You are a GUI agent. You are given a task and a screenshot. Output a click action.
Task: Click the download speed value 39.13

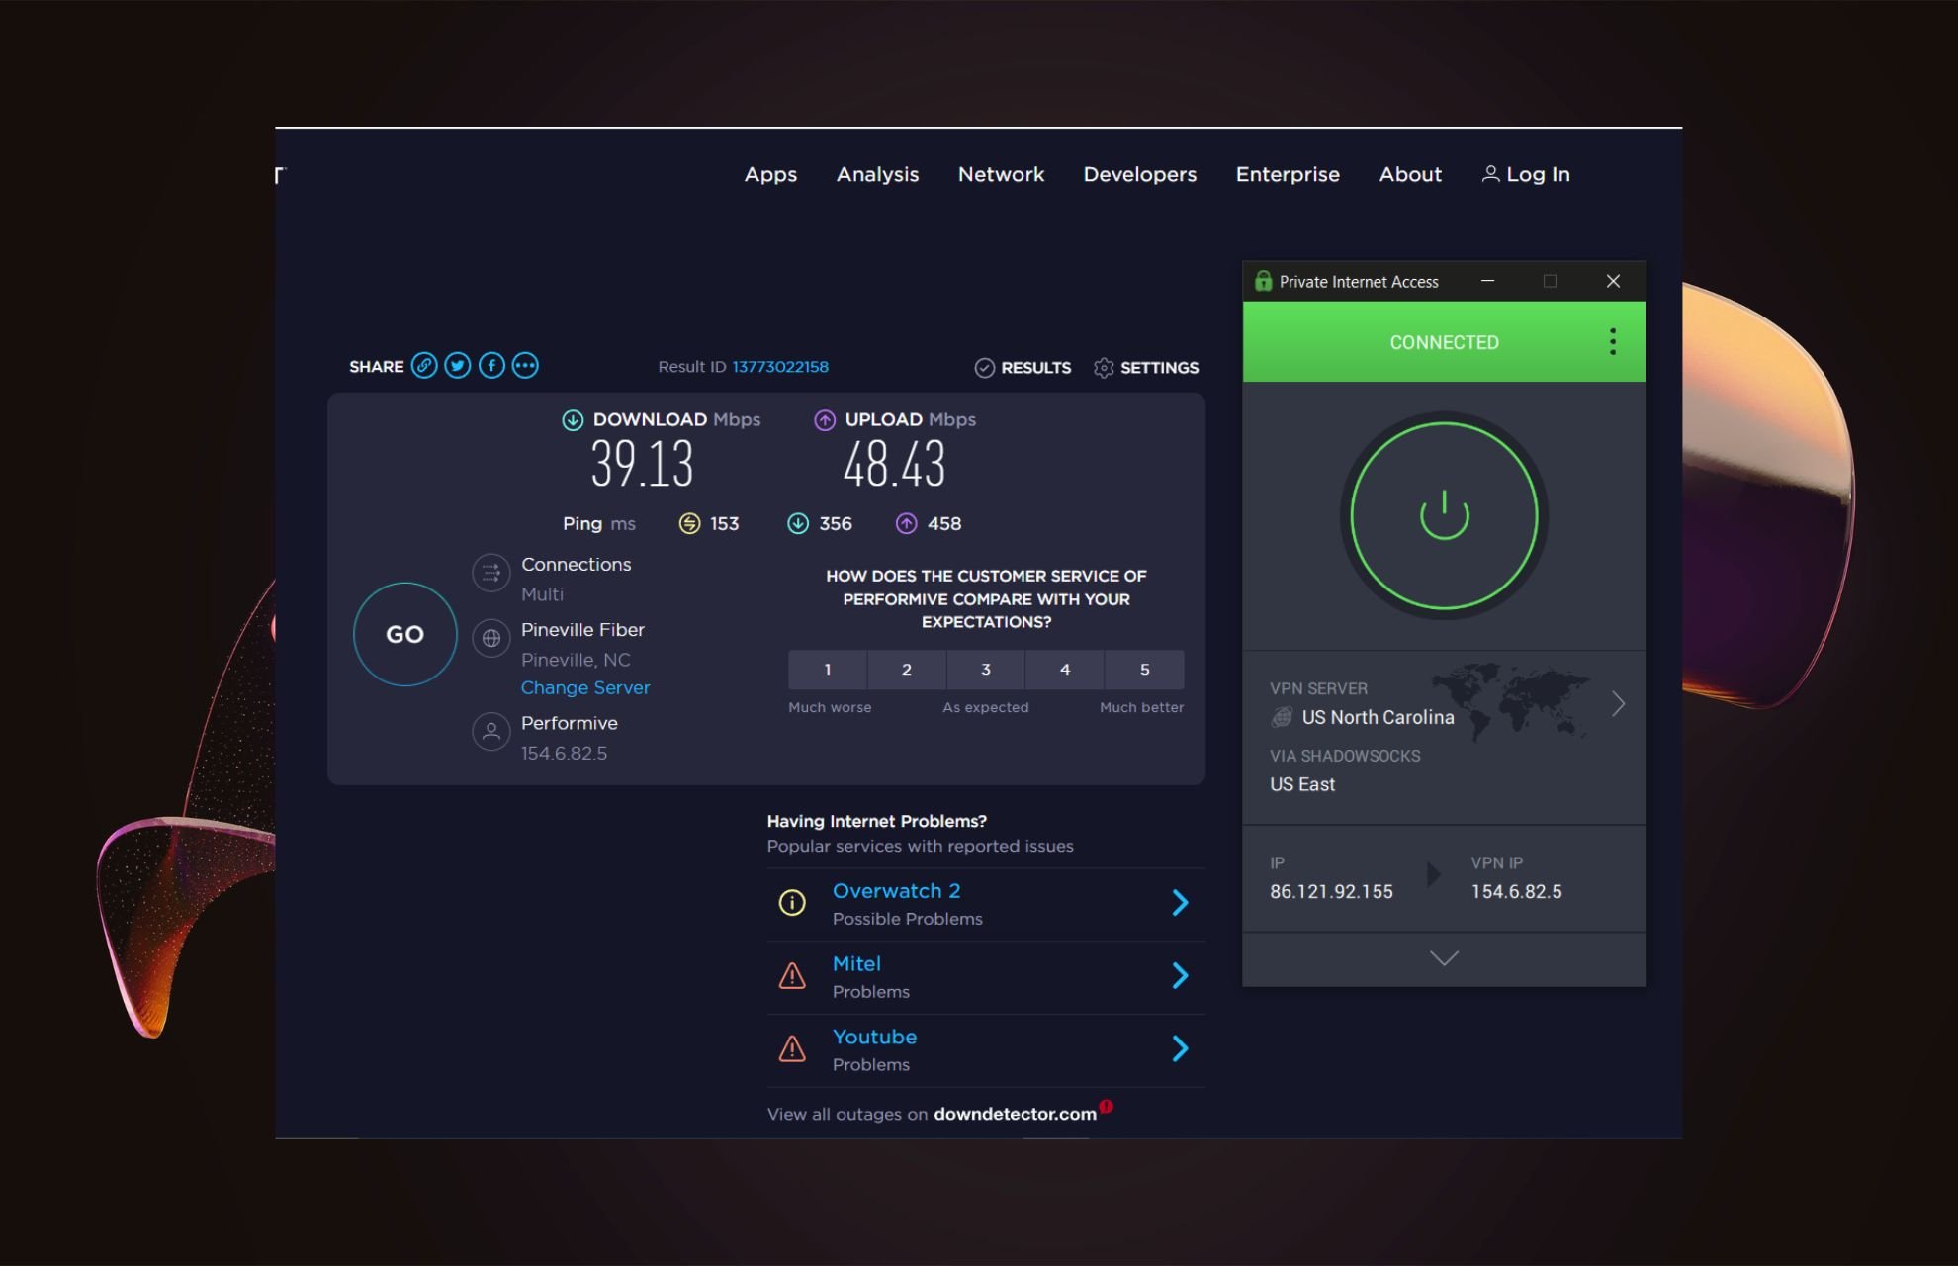click(x=643, y=464)
